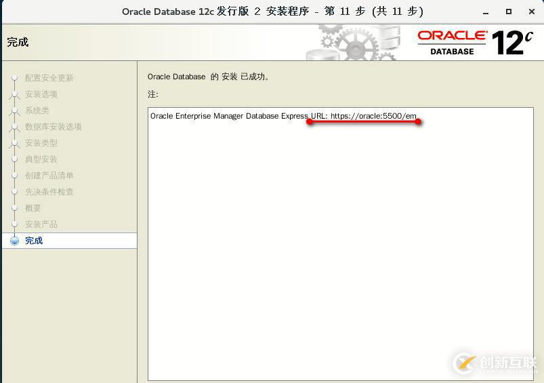Select the 安装类型 step
544x383 pixels.
tap(41, 143)
